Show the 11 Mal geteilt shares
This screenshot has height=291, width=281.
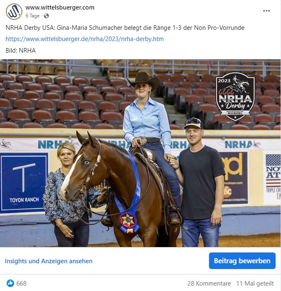255,284
